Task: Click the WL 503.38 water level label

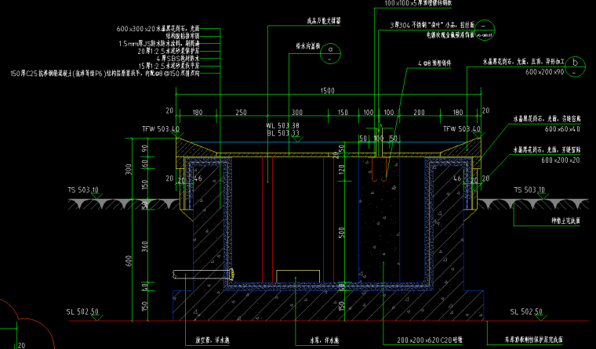Action: (283, 125)
